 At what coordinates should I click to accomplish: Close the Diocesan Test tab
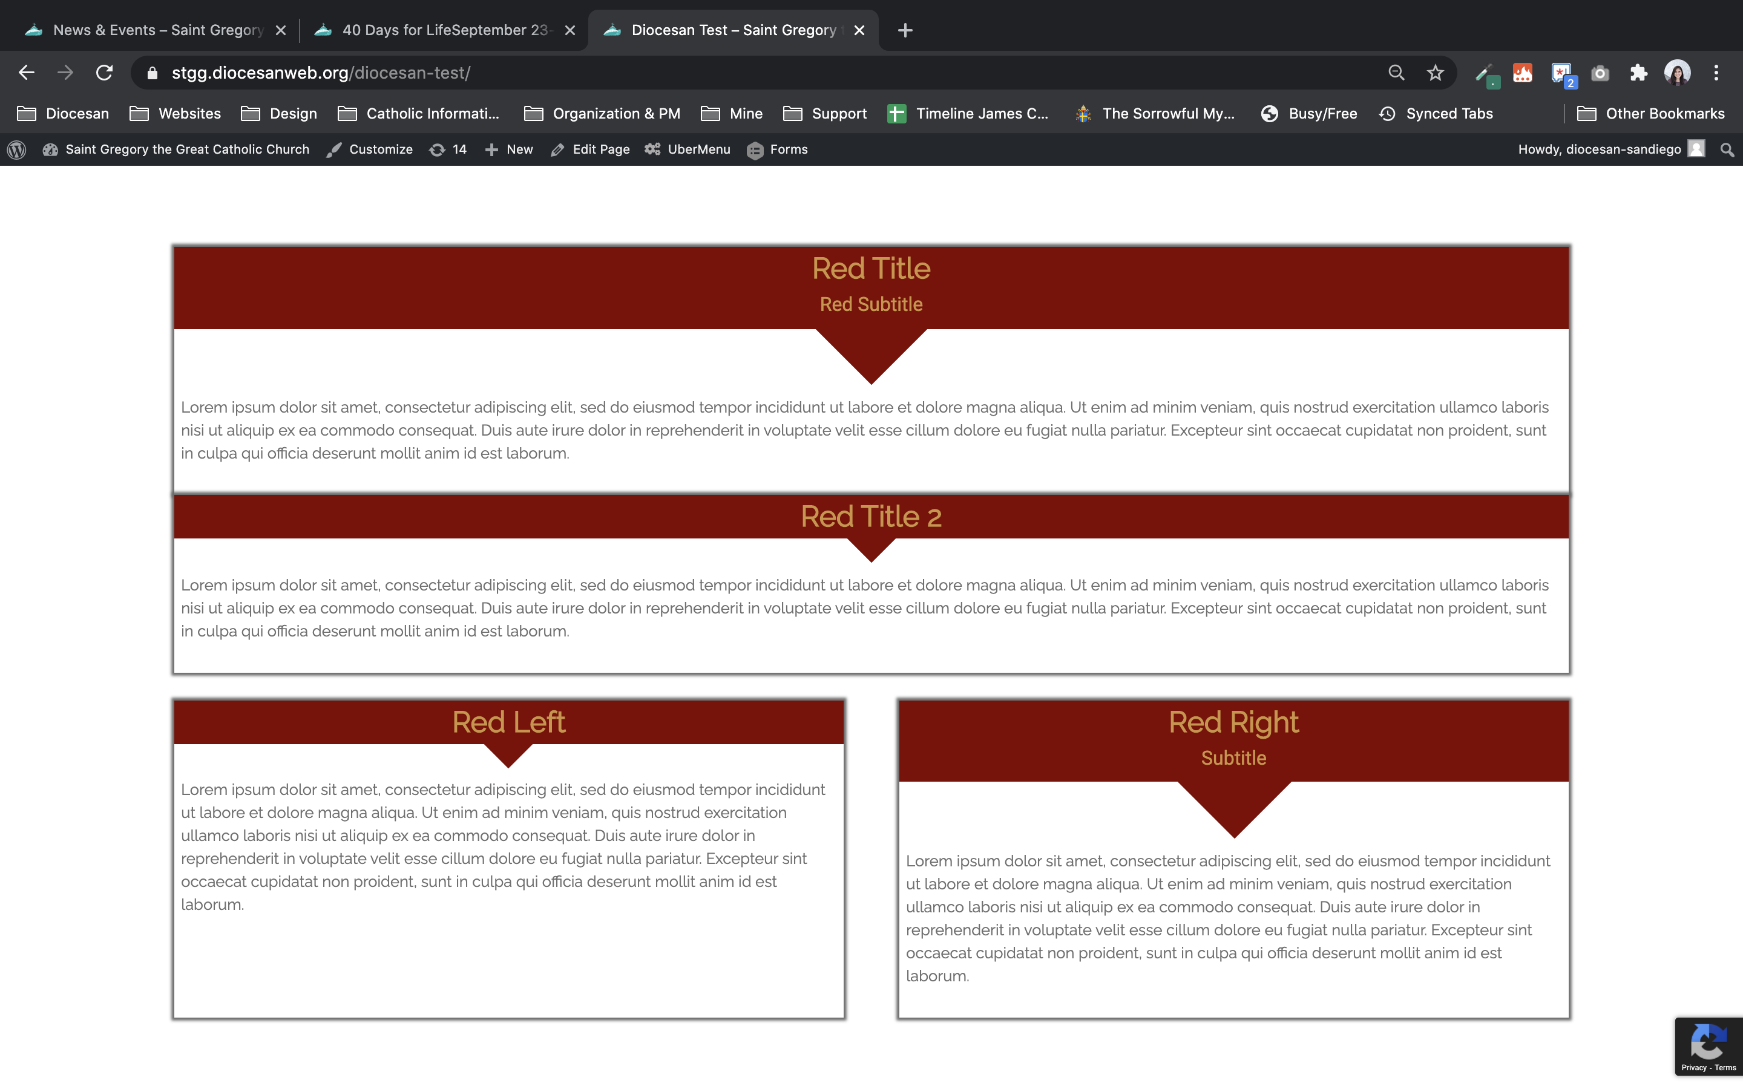(x=859, y=30)
